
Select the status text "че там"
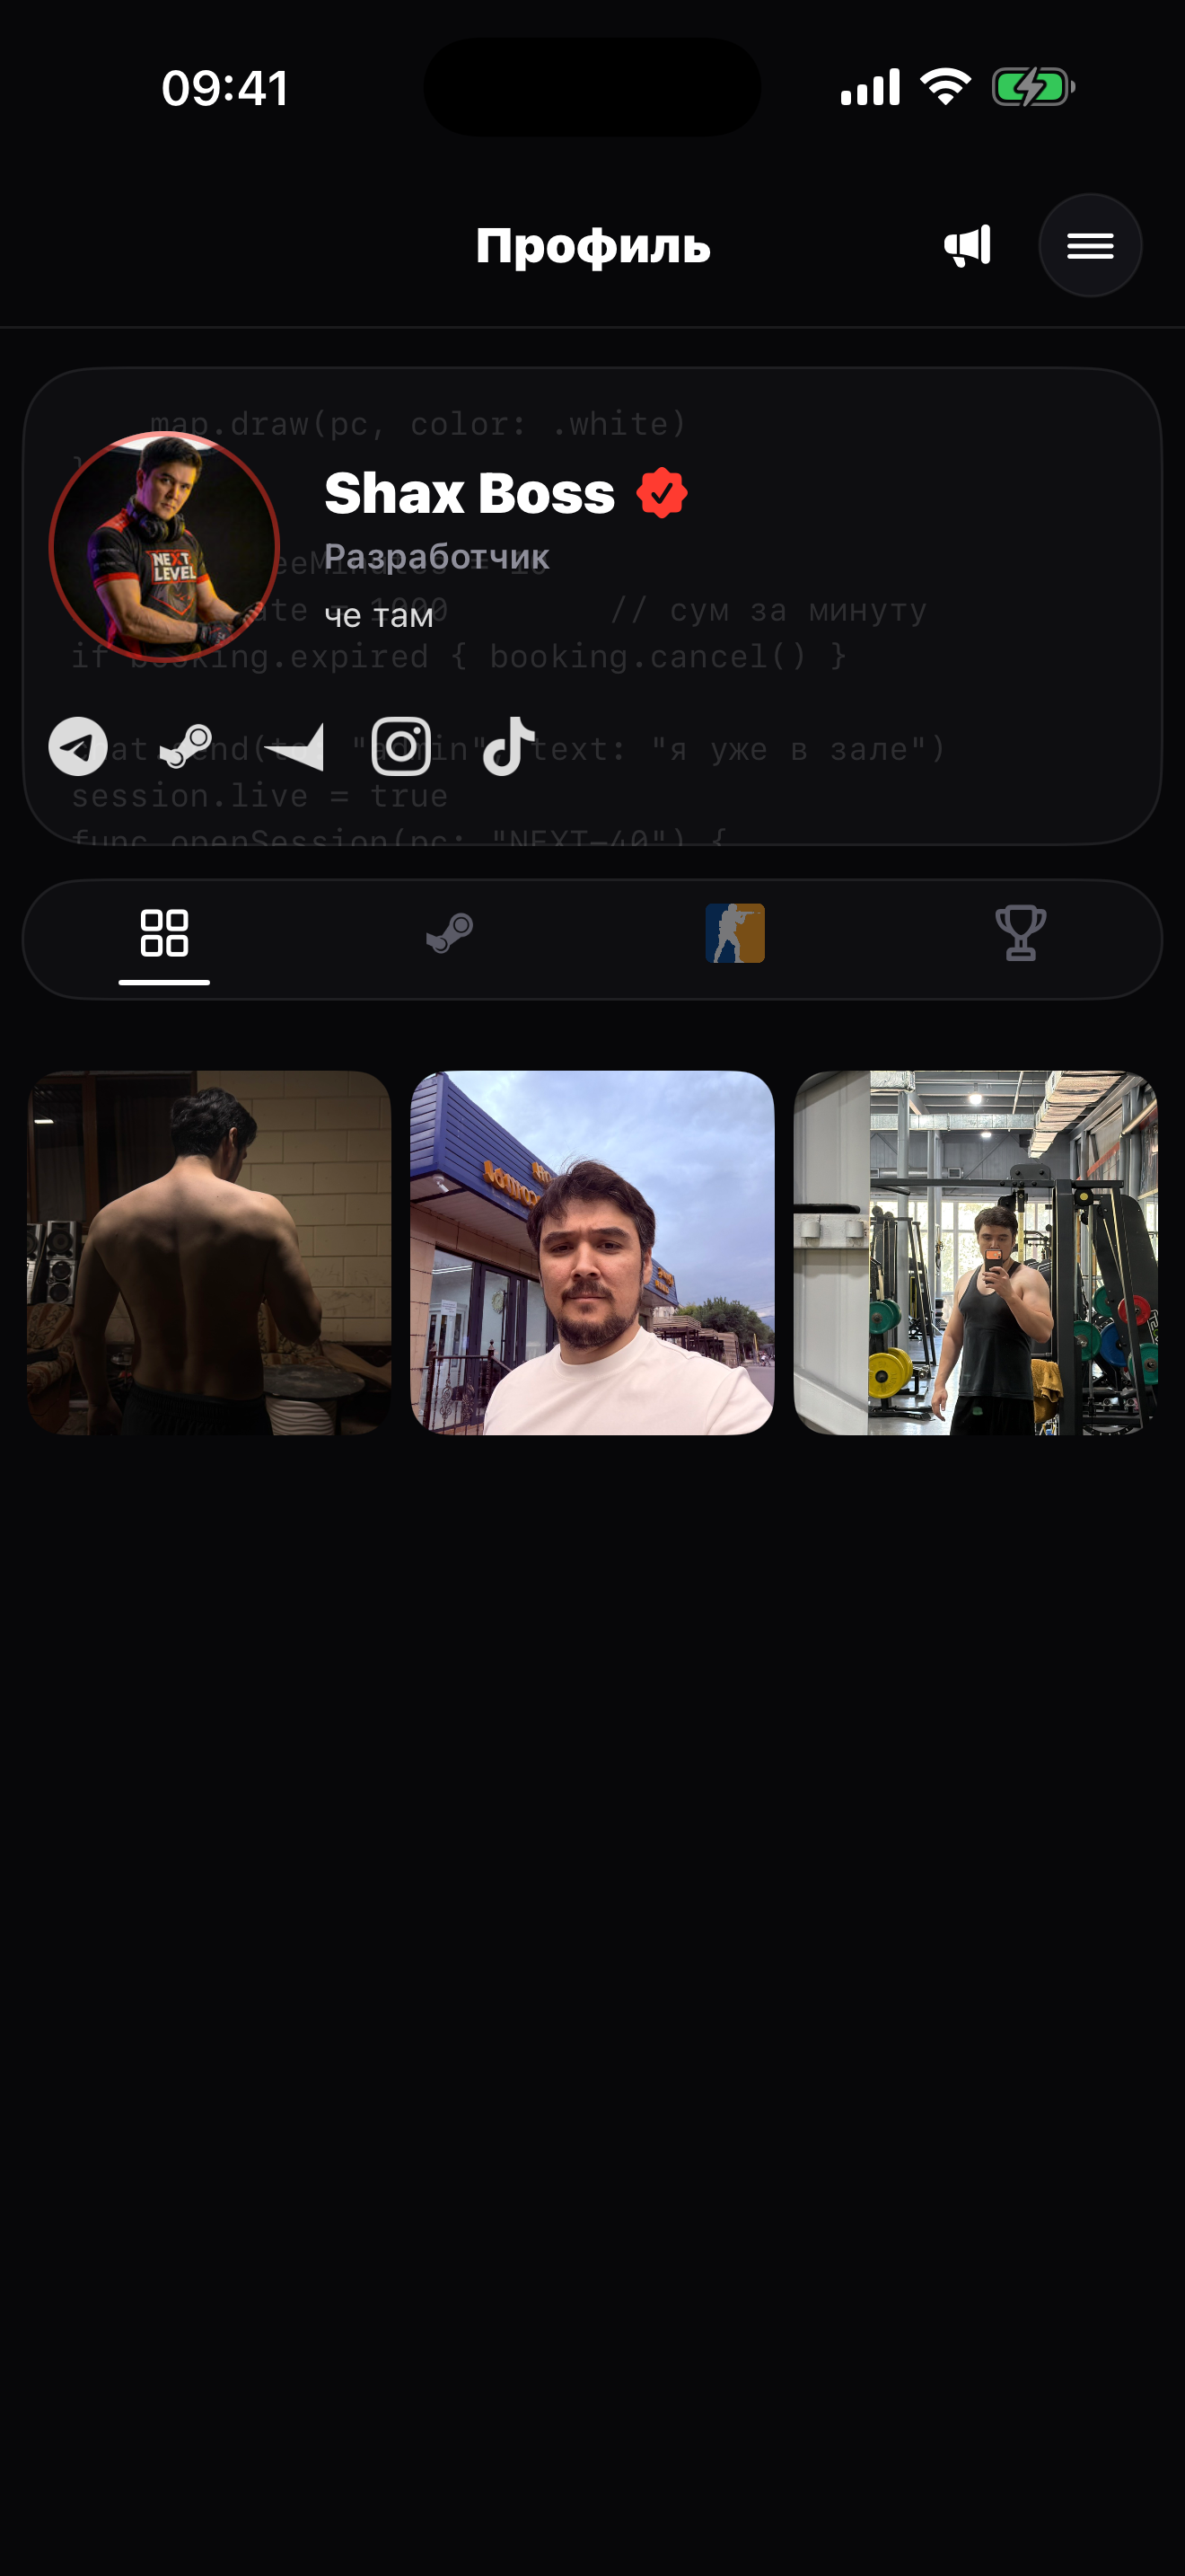click(379, 616)
